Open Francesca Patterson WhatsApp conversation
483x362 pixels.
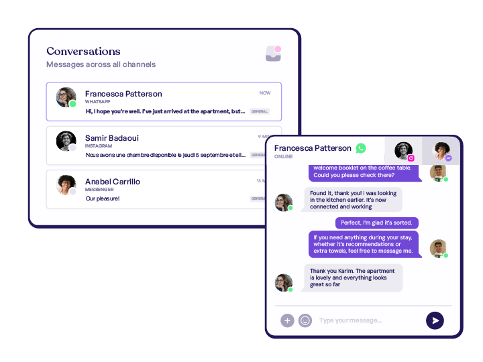(x=164, y=102)
